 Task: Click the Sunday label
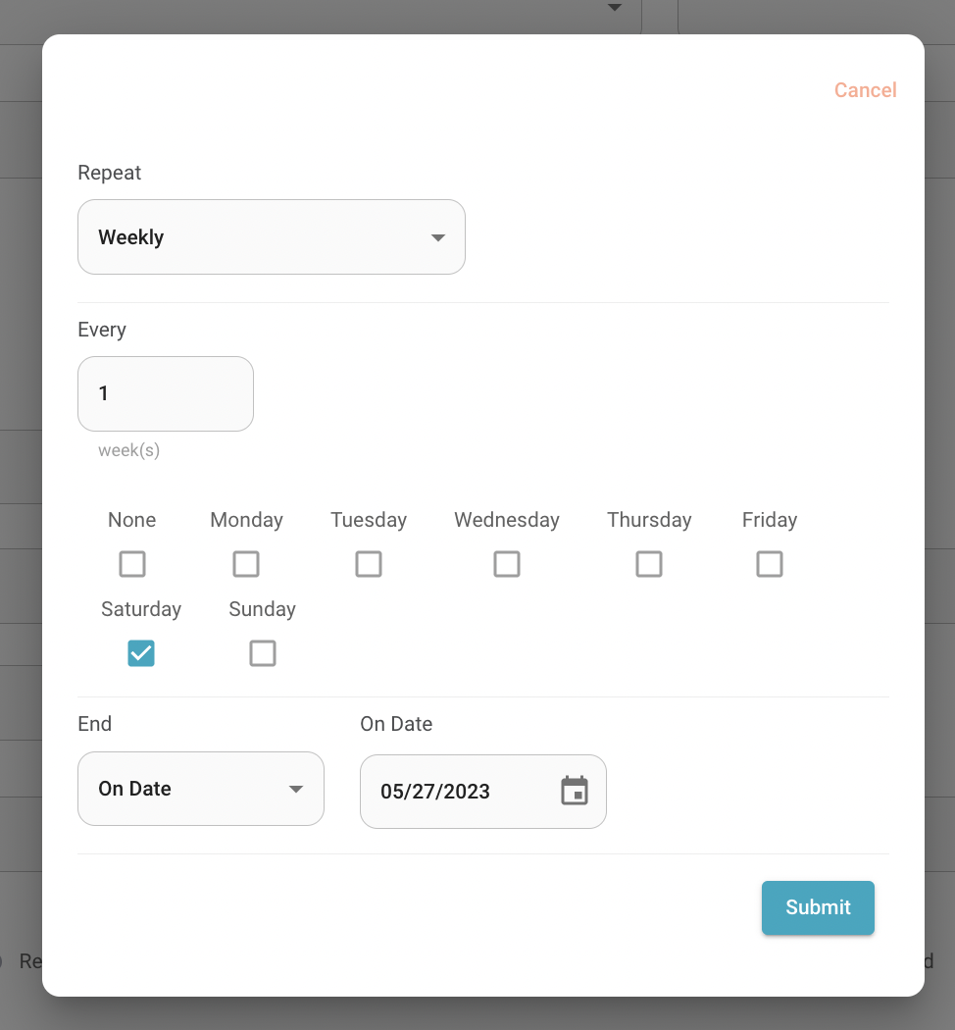[x=263, y=609]
